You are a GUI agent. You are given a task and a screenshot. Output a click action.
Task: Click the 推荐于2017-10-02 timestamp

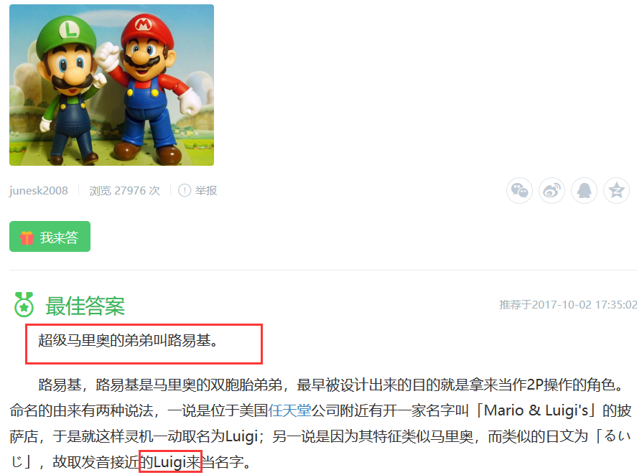point(568,304)
